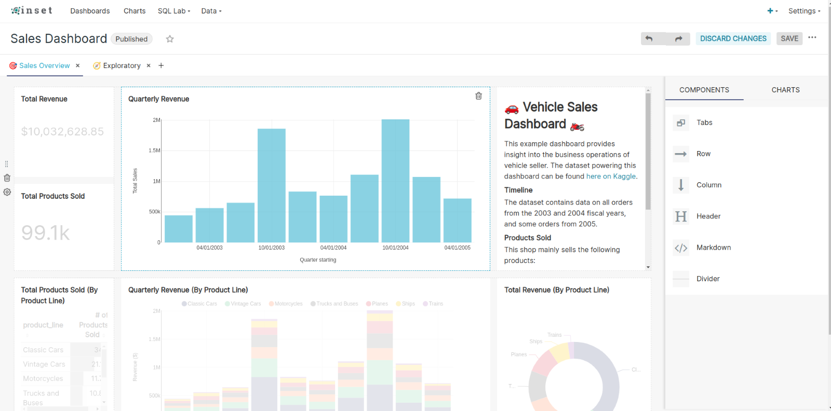Click the Markdown component label
The height and width of the screenshot is (411, 831).
tap(714, 248)
